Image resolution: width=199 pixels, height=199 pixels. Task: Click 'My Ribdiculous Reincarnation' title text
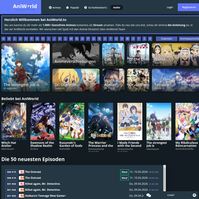pos(187,144)
